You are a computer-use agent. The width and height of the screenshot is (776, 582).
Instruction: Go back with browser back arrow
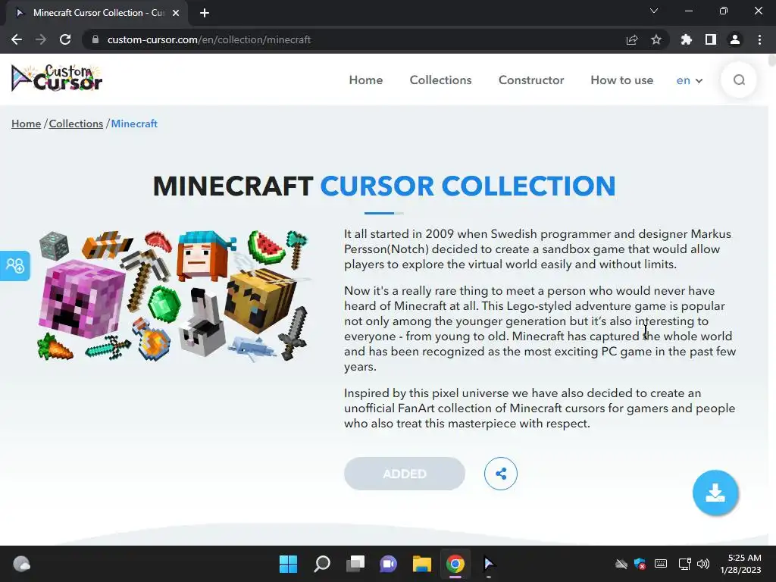point(17,39)
